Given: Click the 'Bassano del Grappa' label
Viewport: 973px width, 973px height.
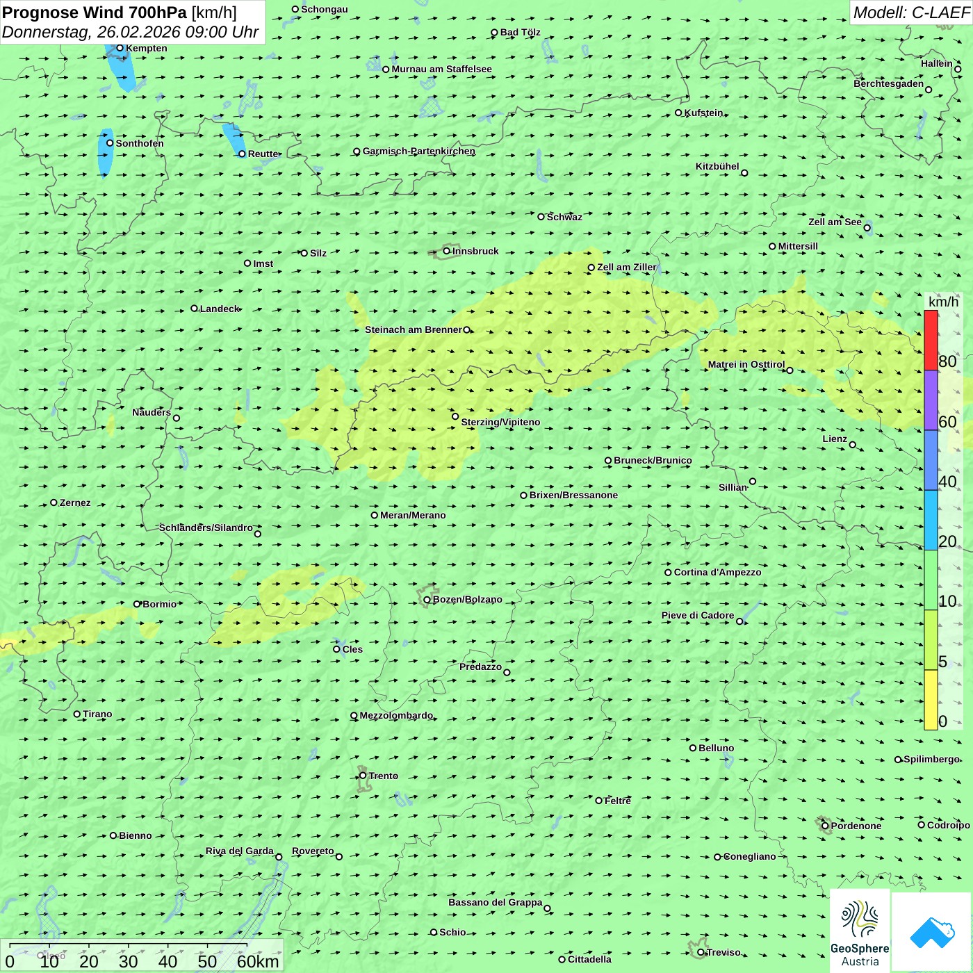Looking at the screenshot, I should (x=496, y=902).
